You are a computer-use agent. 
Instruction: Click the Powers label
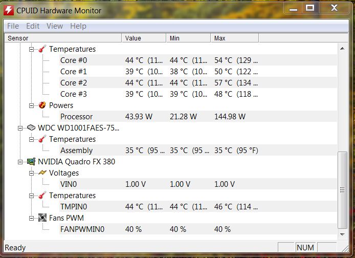(61, 105)
